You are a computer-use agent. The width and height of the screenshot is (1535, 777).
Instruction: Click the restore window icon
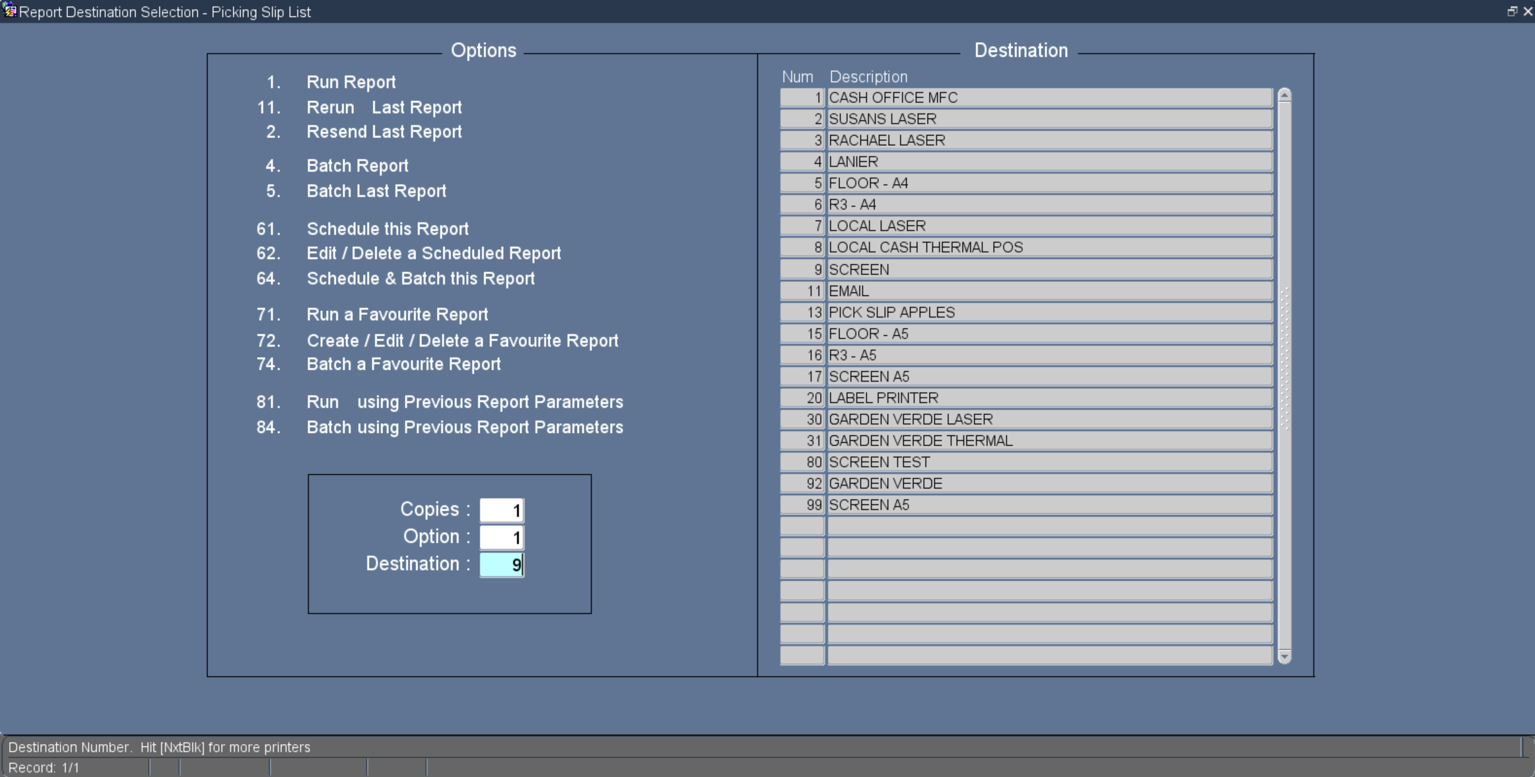tap(1512, 12)
